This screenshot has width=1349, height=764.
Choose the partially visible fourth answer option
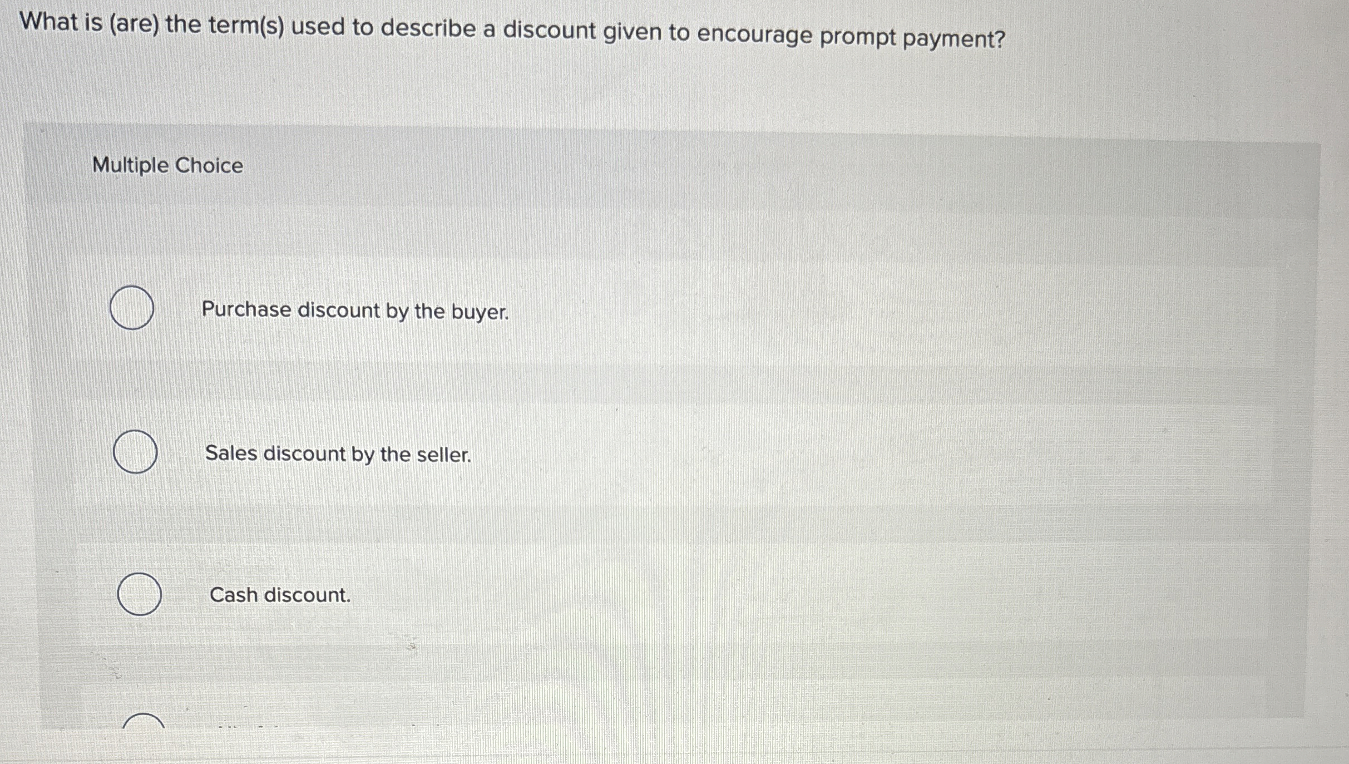tap(144, 746)
